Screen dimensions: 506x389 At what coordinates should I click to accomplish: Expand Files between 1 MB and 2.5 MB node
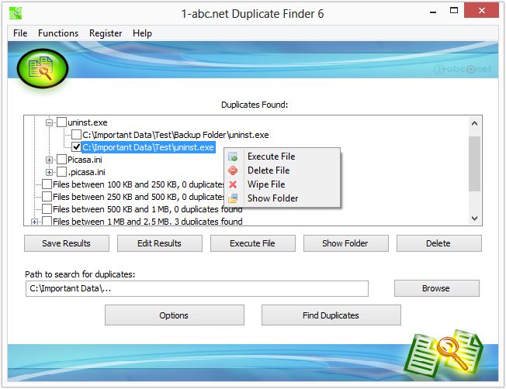point(34,222)
